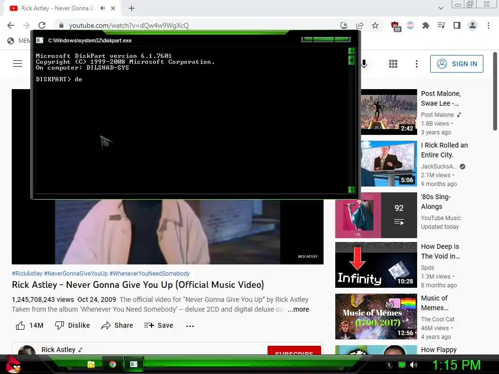
Task: Save the video to a playlist
Action: pyautogui.click(x=158, y=325)
